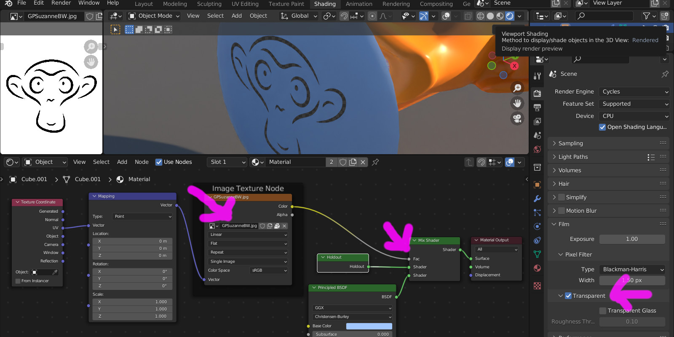Open View Layer properties tab
Image resolution: width=674 pixels, height=337 pixels.
click(537, 121)
